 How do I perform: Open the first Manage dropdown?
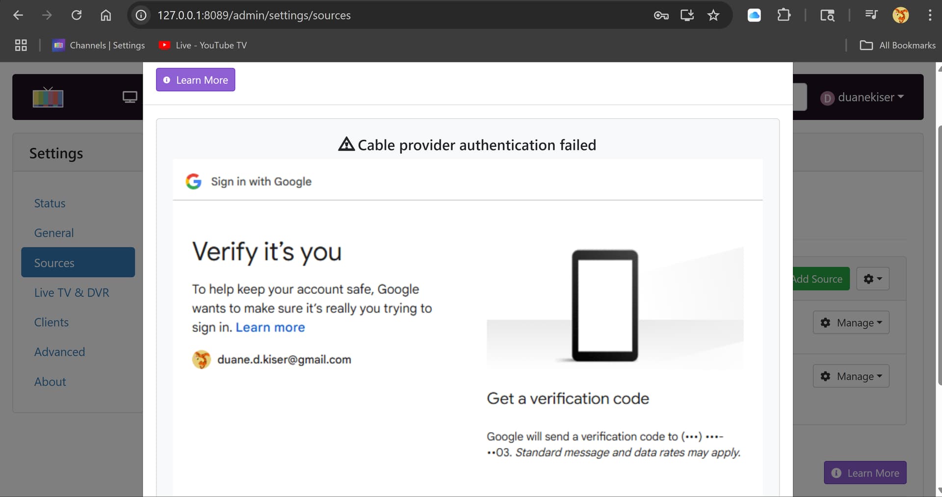tap(851, 322)
